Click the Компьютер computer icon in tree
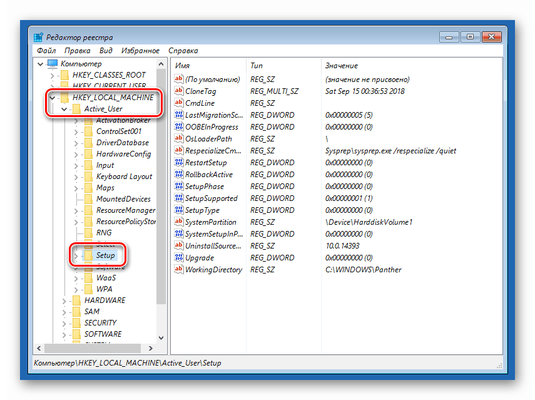The width and height of the screenshot is (535, 400). 53,63
